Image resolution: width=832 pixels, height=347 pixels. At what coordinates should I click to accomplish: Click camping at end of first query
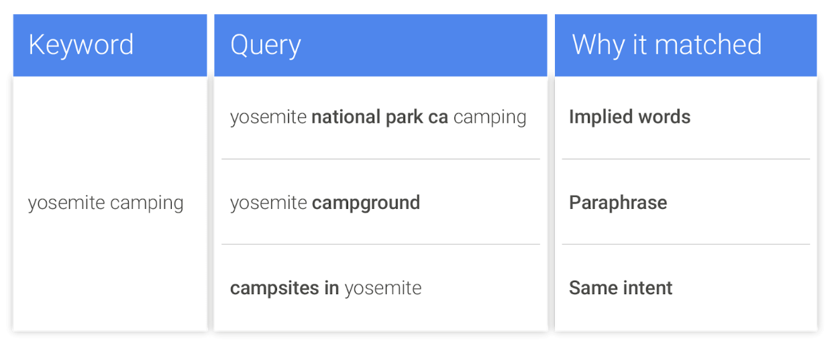click(x=490, y=118)
